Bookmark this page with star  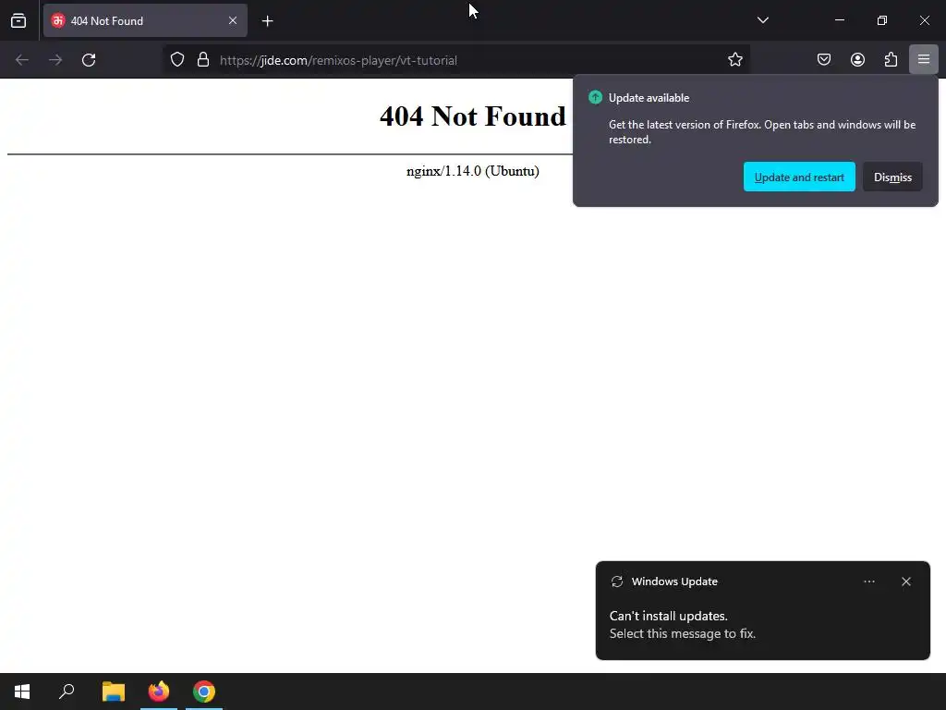[x=734, y=60]
